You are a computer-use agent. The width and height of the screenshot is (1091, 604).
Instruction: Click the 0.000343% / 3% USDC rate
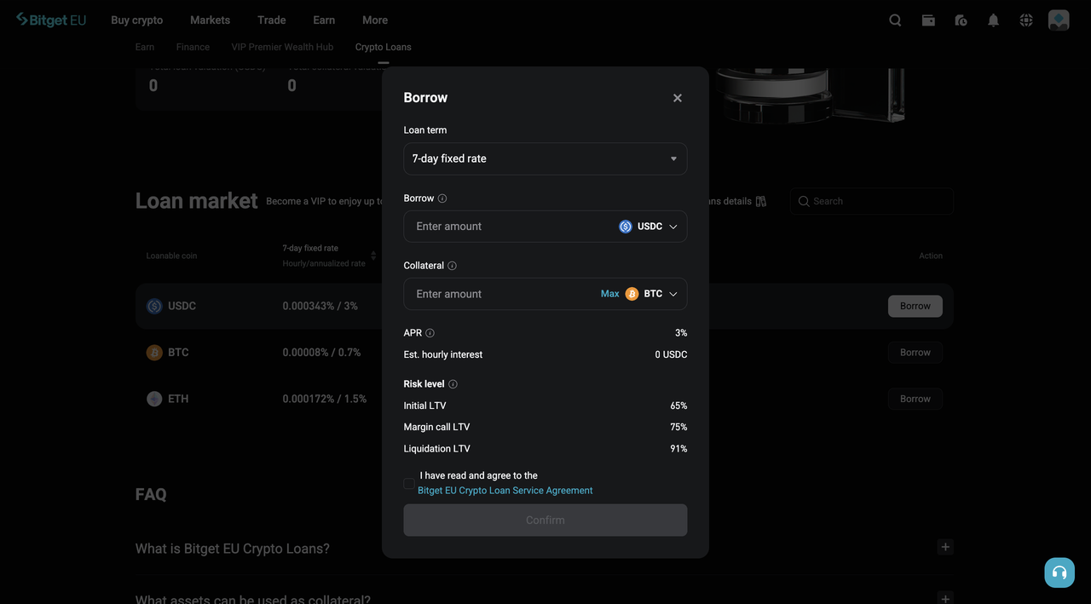(320, 306)
